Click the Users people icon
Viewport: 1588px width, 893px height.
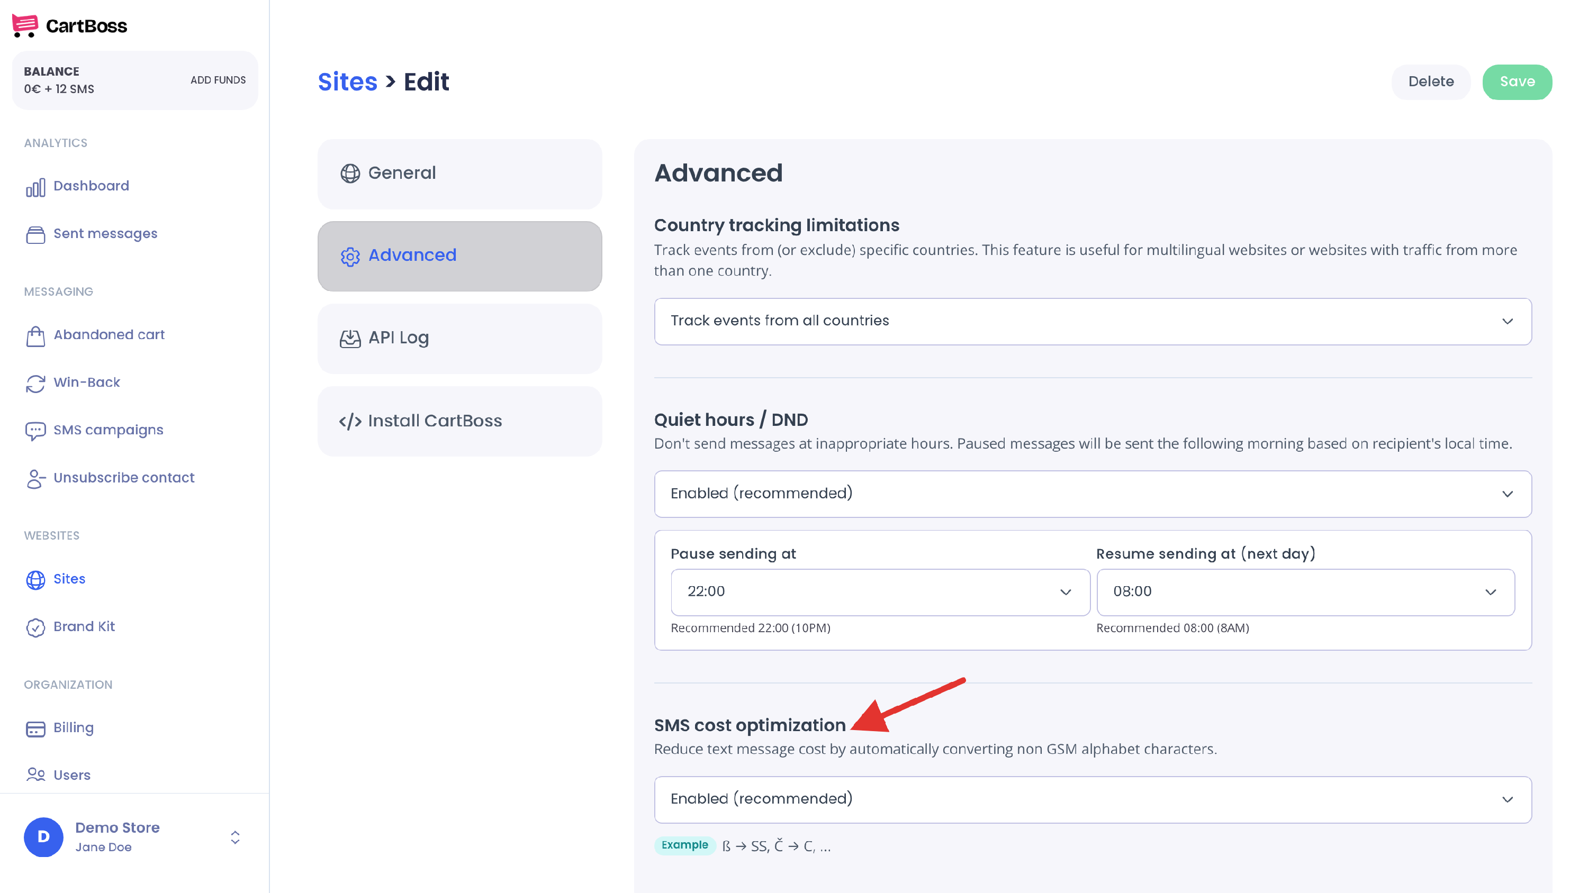36,774
